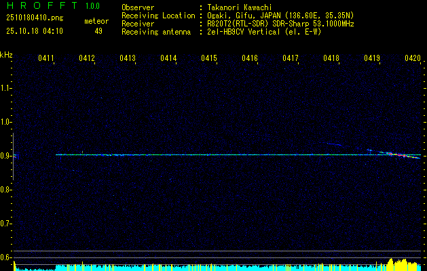The image size is (427, 271).
Task: Click the 0411 time marker
Action: [x=46, y=58]
